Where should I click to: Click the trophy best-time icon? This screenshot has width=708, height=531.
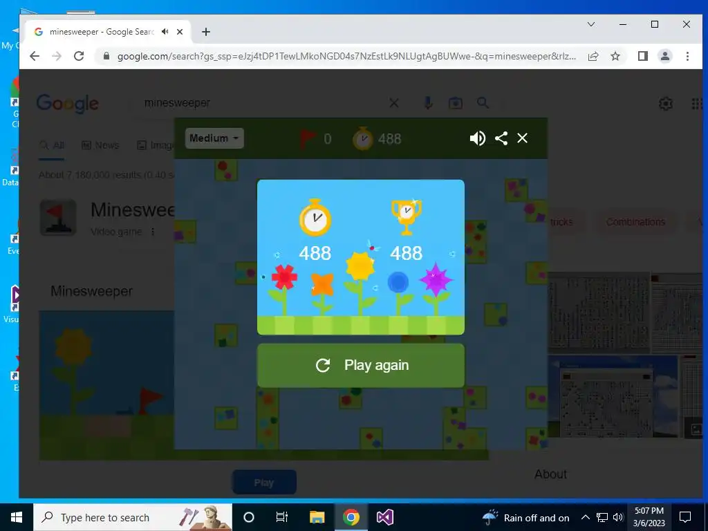[x=407, y=218]
